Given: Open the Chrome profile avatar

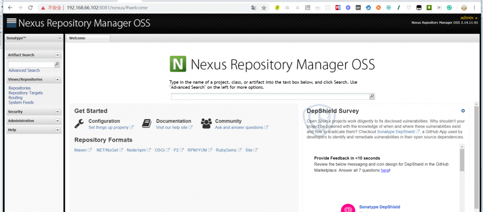Looking at the screenshot, I should [x=464, y=8].
